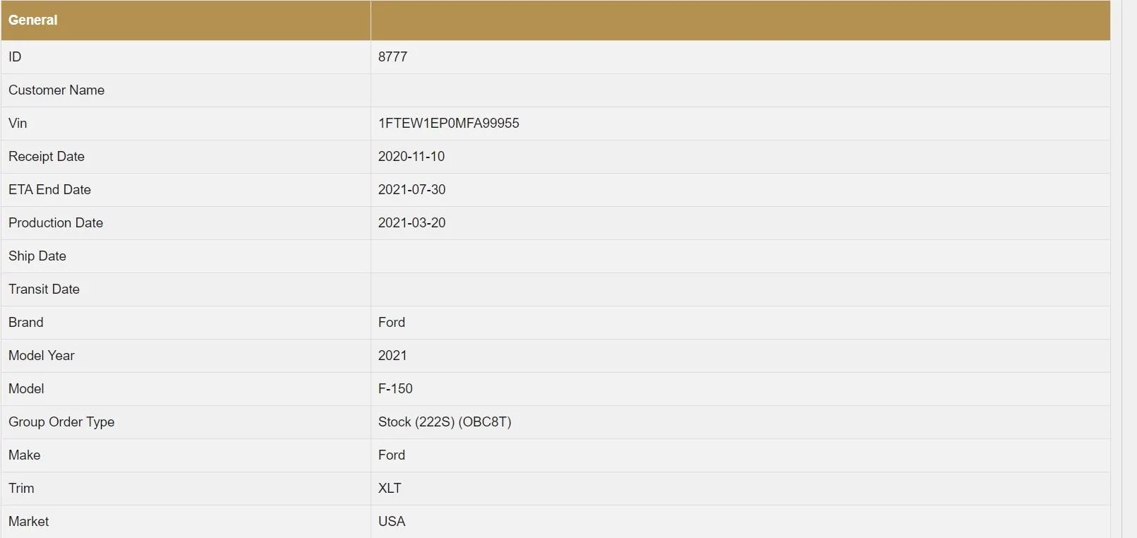Click the Make label cell

(x=186, y=455)
